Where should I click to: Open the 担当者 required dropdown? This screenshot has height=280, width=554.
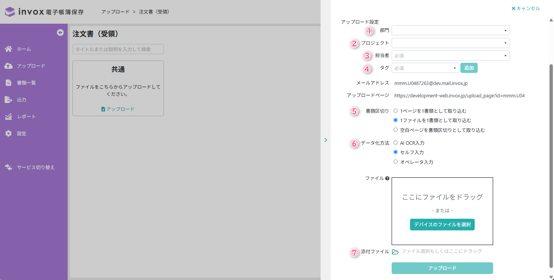(450, 56)
